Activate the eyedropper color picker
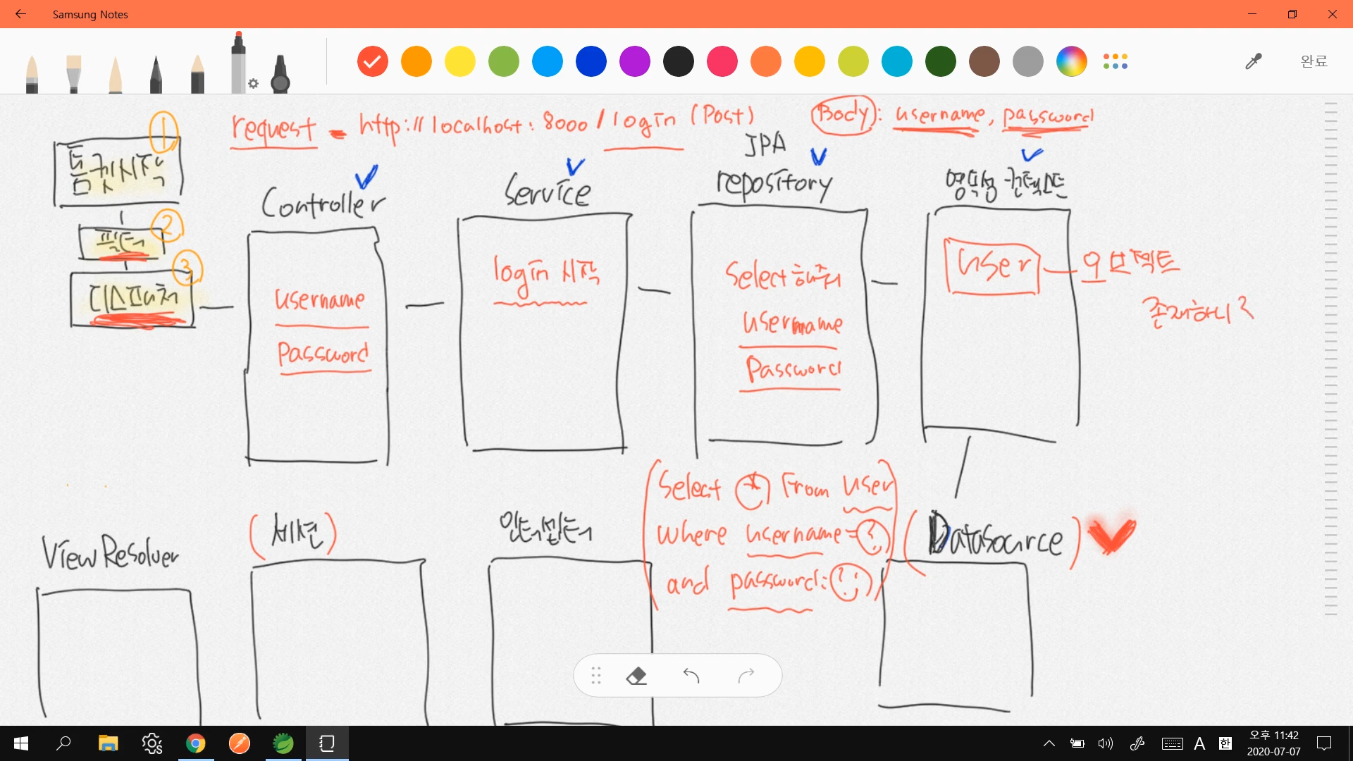The height and width of the screenshot is (761, 1353). pos(1253,61)
